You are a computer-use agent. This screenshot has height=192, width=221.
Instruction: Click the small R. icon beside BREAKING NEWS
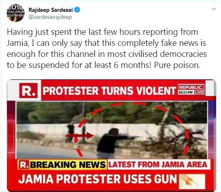pyautogui.click(x=23, y=165)
